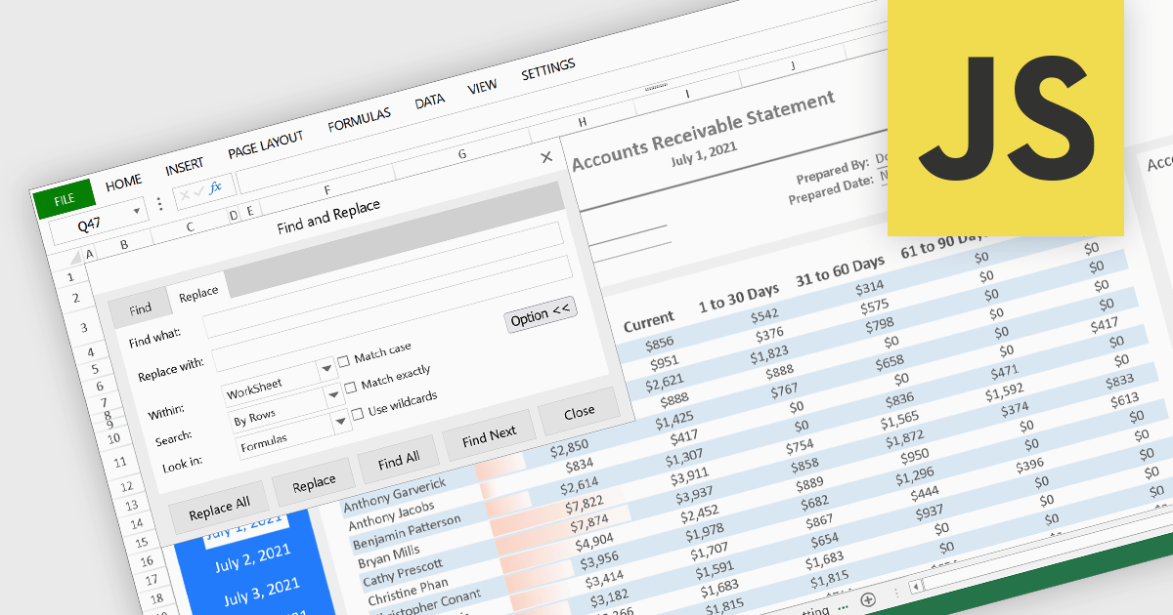1173x615 pixels.
Task: Add a new worksheet via the plus icon
Action: click(x=868, y=600)
